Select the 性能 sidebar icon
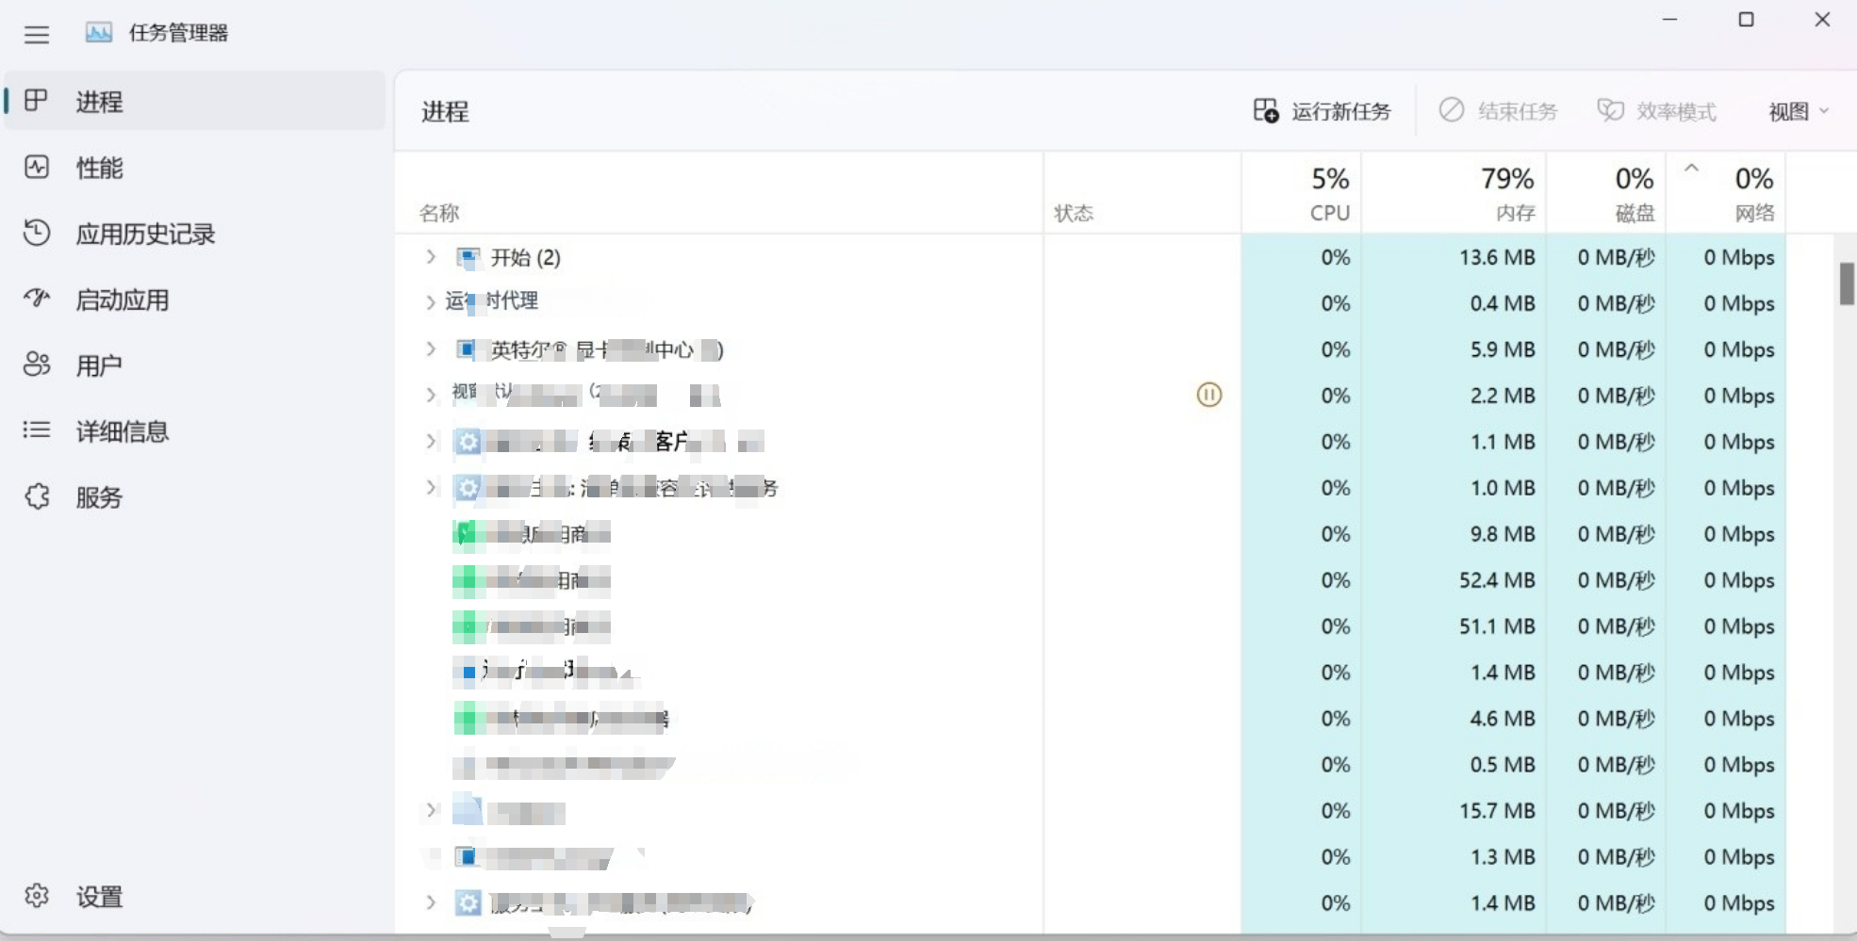Image resolution: width=1857 pixels, height=941 pixels. click(x=37, y=167)
